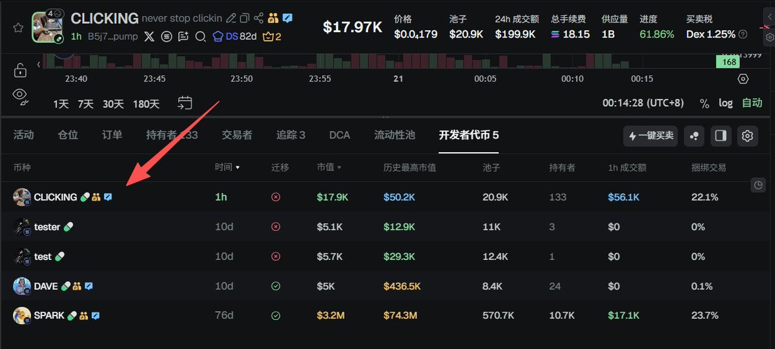Viewport: 775px width, 349px height.
Task: Open table settings gear icon
Action: 748,135
